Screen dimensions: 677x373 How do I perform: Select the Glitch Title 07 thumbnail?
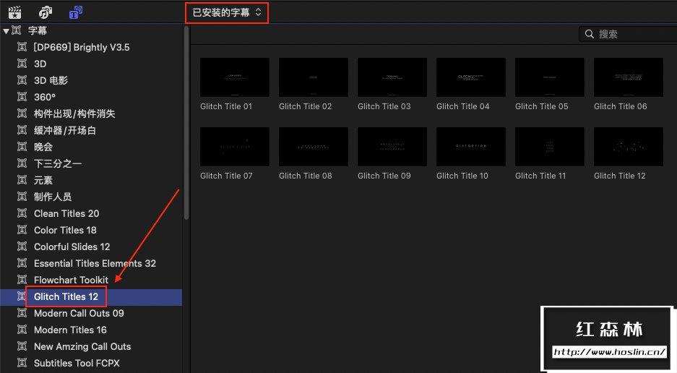click(235, 147)
